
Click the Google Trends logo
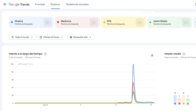click(x=19, y=4)
